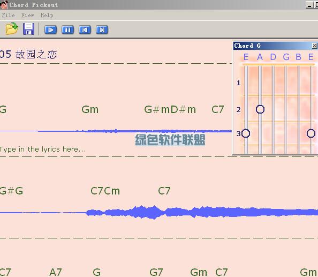The height and width of the screenshot is (277, 318).
Task: Open the Help menu
Action: coord(47,15)
